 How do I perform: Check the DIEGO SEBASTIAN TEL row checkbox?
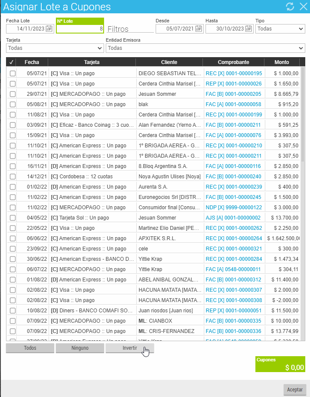pos(12,73)
